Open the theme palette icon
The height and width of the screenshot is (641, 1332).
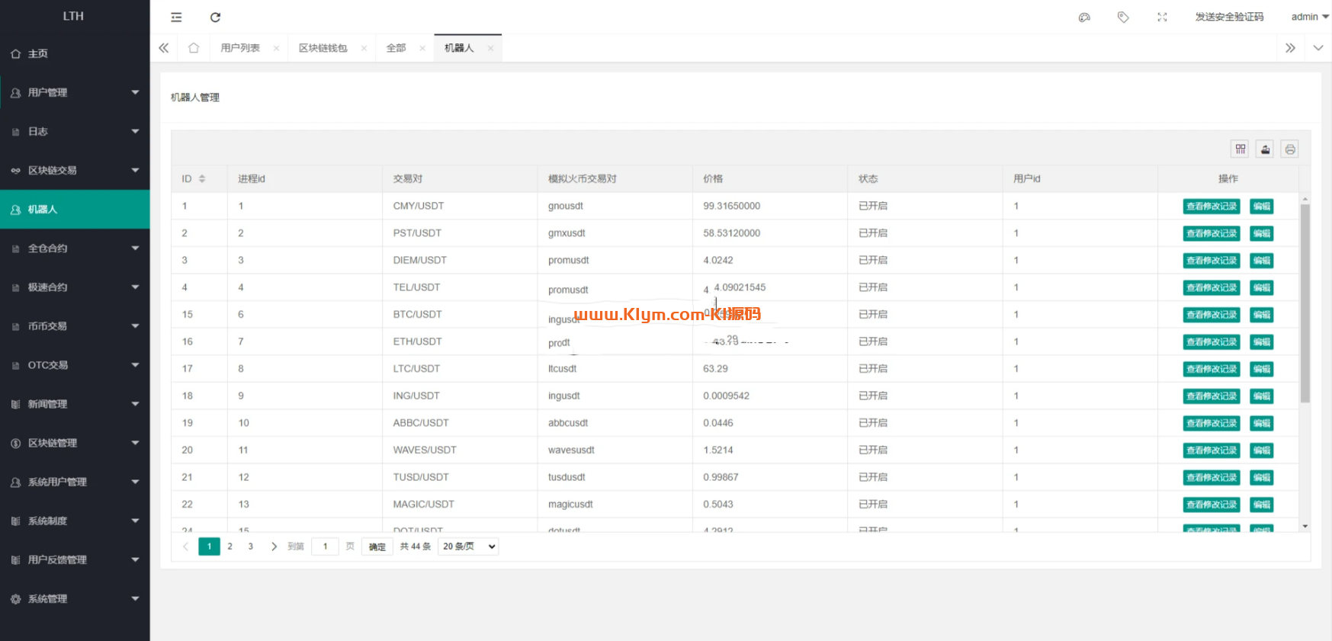point(1084,18)
